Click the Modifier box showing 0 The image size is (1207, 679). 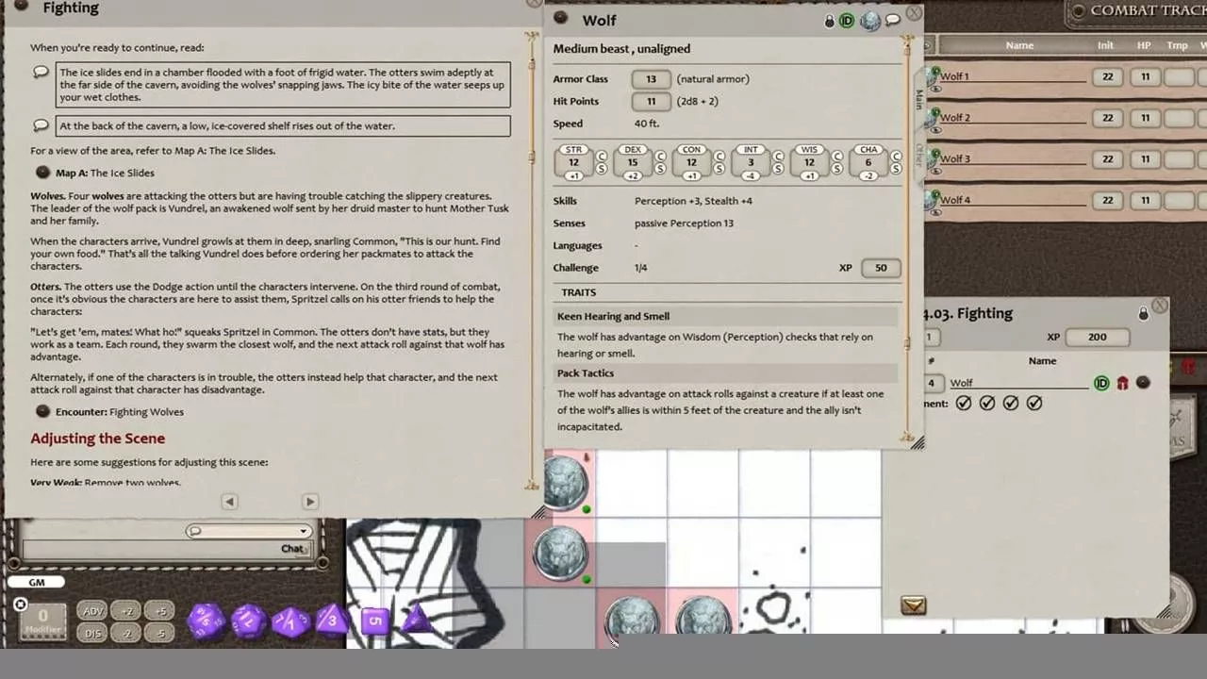click(x=42, y=621)
